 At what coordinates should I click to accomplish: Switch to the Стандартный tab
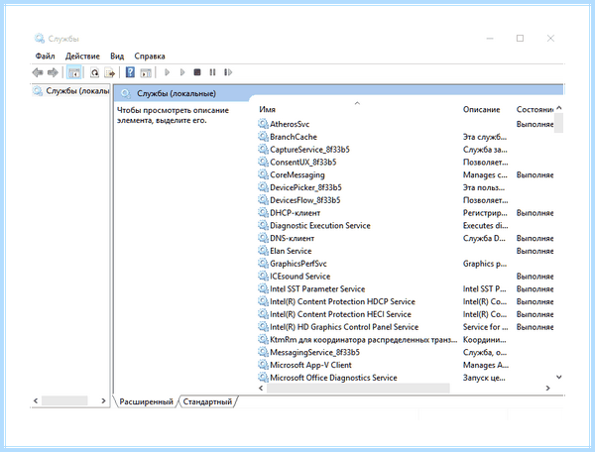(207, 401)
